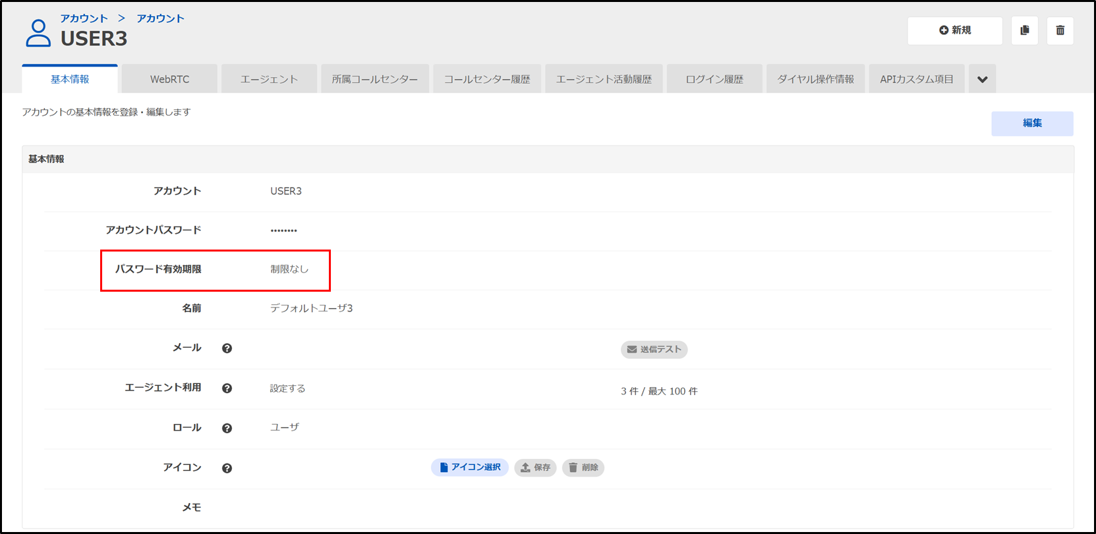This screenshot has height=534, width=1096.
Task: Click the 削除 icon button
Action: (583, 467)
